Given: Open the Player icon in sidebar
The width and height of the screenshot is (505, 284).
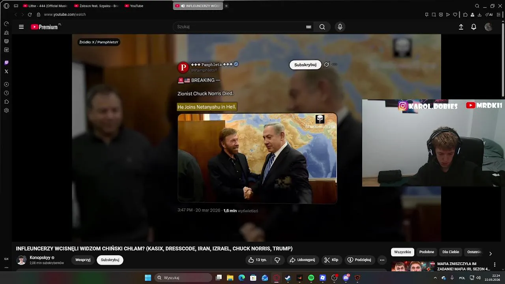Looking at the screenshot, I should click(6, 84).
